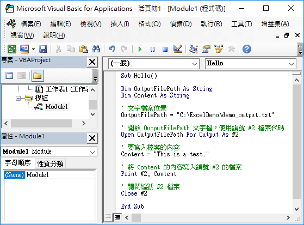
Task: Open the Module1 Module object dropdown
Action: 92,152
